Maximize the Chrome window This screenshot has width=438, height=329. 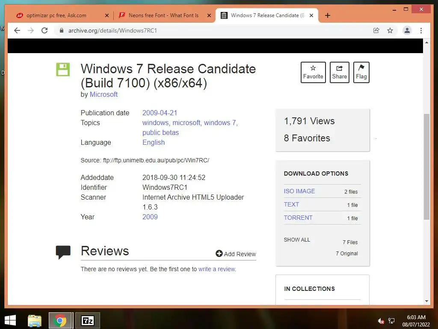[x=406, y=9]
